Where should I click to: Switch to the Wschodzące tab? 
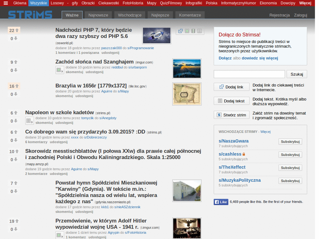point(130,15)
